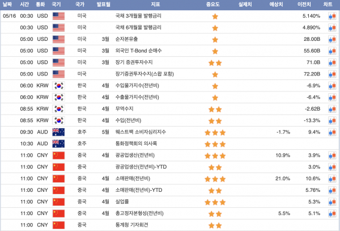Click Chinese flag in 통계청 기자회견 row
This screenshot has height=231, width=340.
(x=58, y=225)
